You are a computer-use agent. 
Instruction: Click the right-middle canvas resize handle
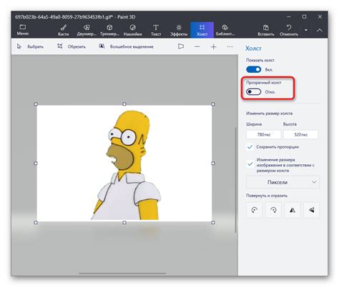[213, 163]
